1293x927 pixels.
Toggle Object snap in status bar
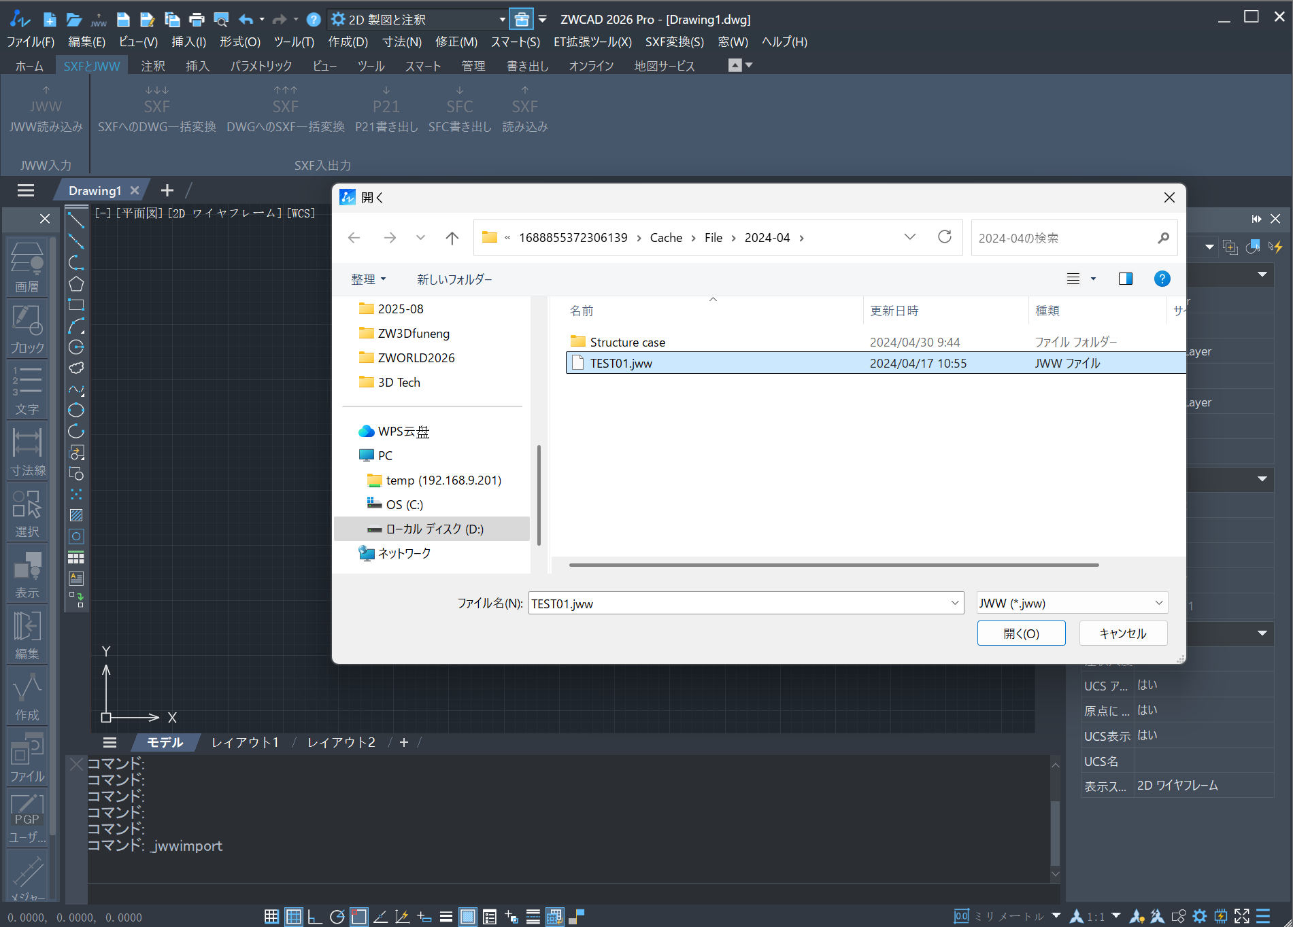[358, 917]
